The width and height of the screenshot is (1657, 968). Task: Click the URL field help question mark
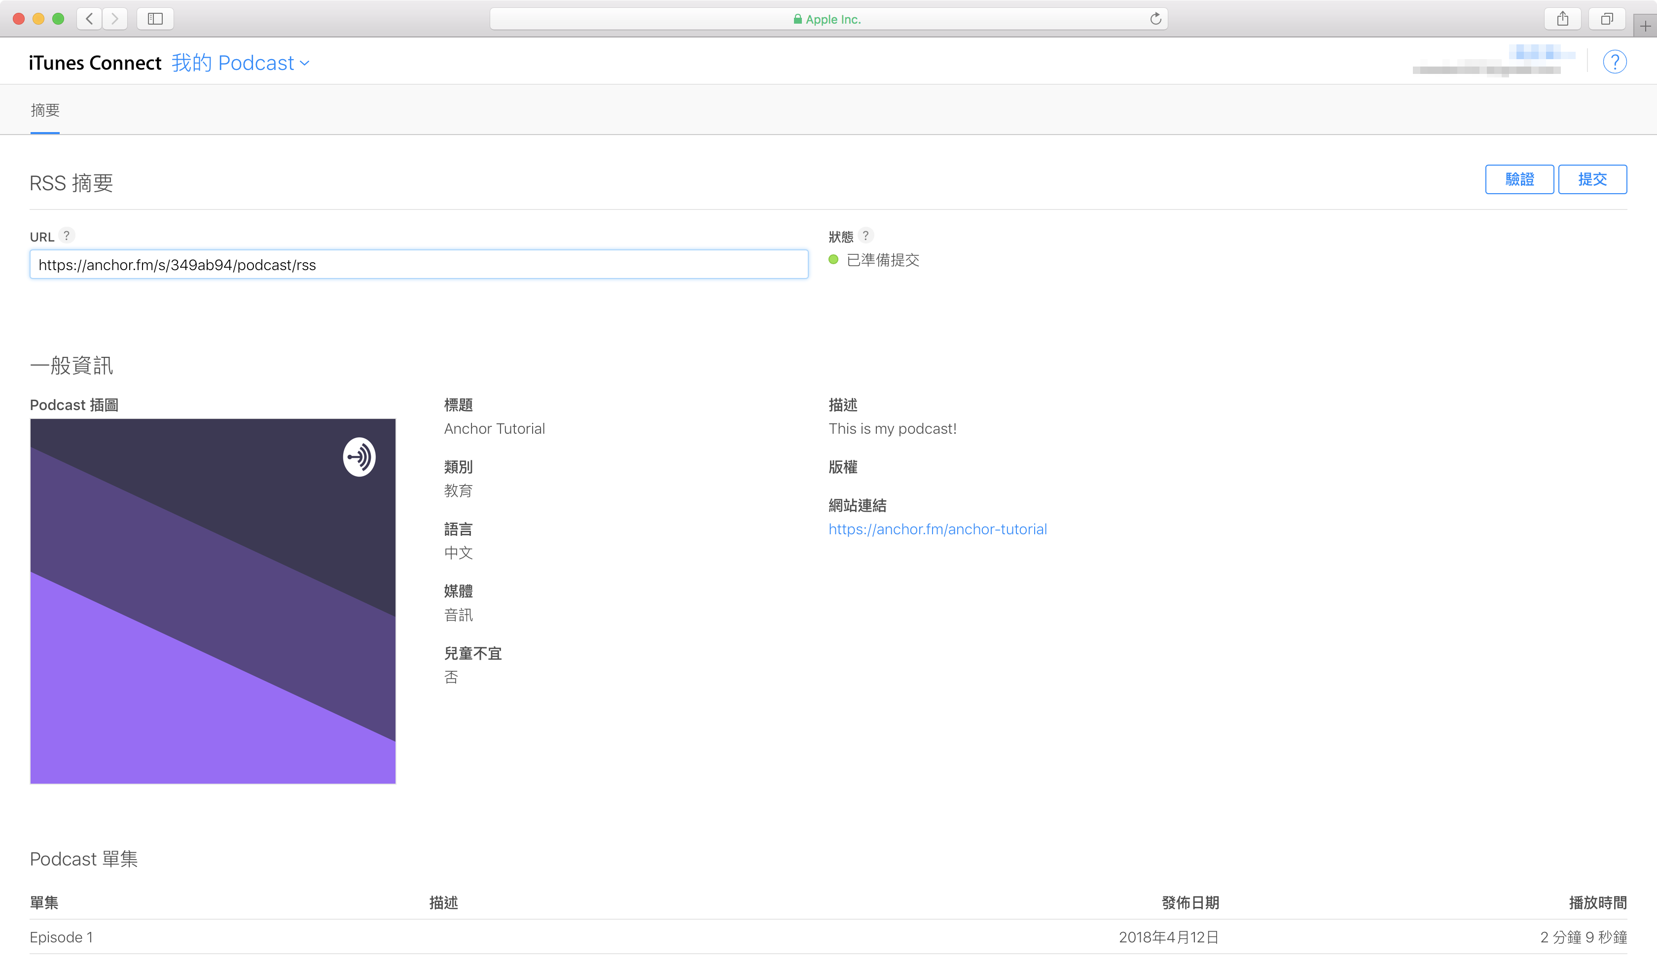pos(67,235)
